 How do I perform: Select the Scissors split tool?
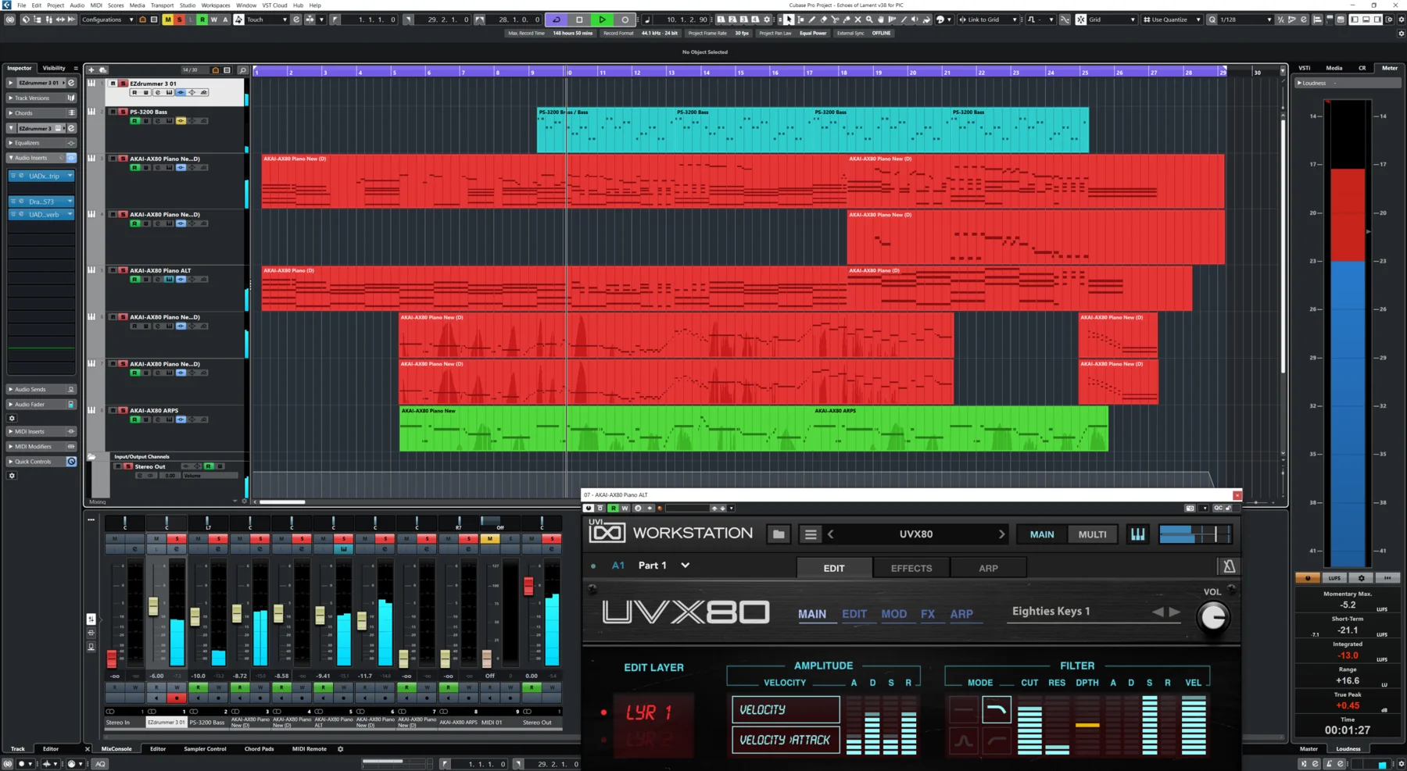(x=836, y=20)
